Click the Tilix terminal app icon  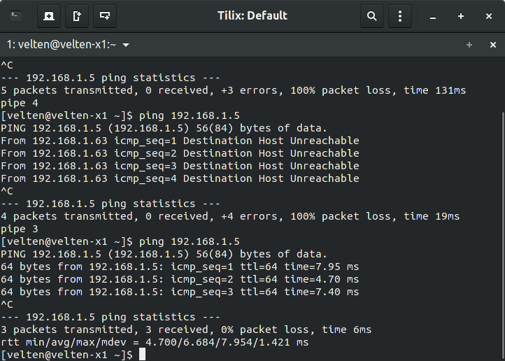pos(16,16)
